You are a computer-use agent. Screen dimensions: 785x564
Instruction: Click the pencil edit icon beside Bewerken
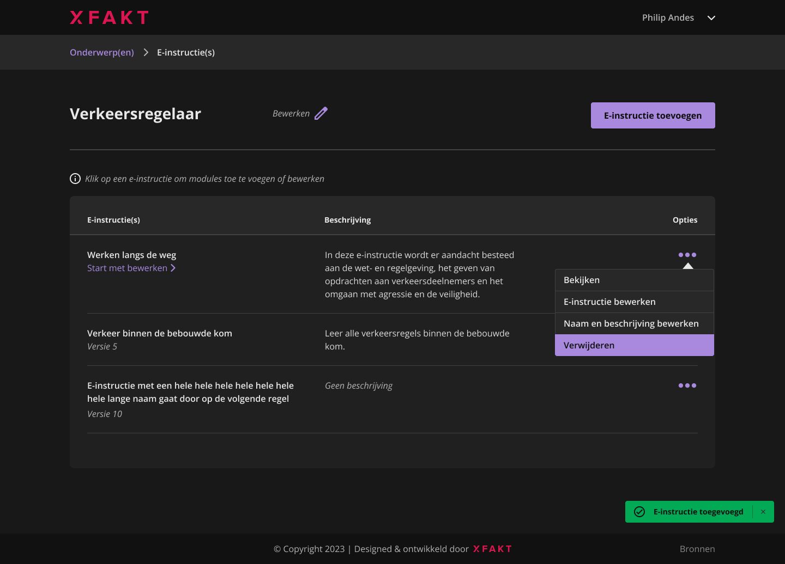pyautogui.click(x=321, y=113)
